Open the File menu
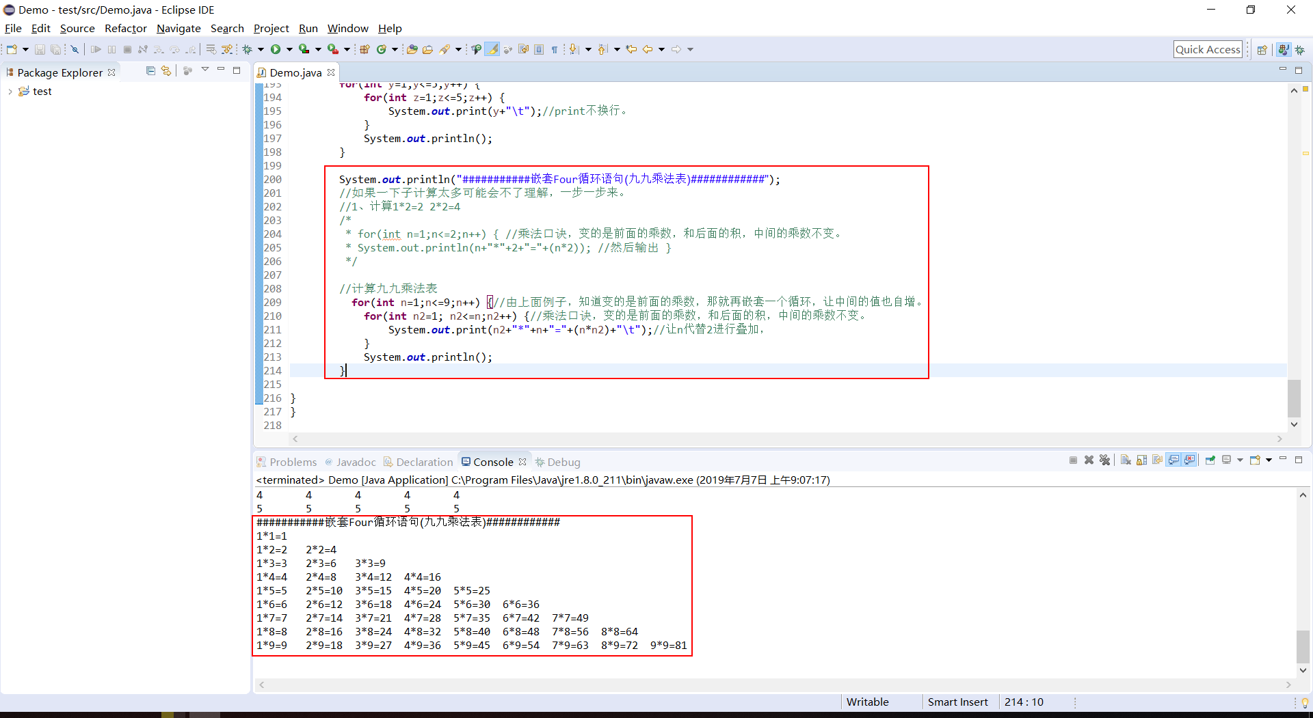Viewport: 1313px width, 718px height. point(13,28)
